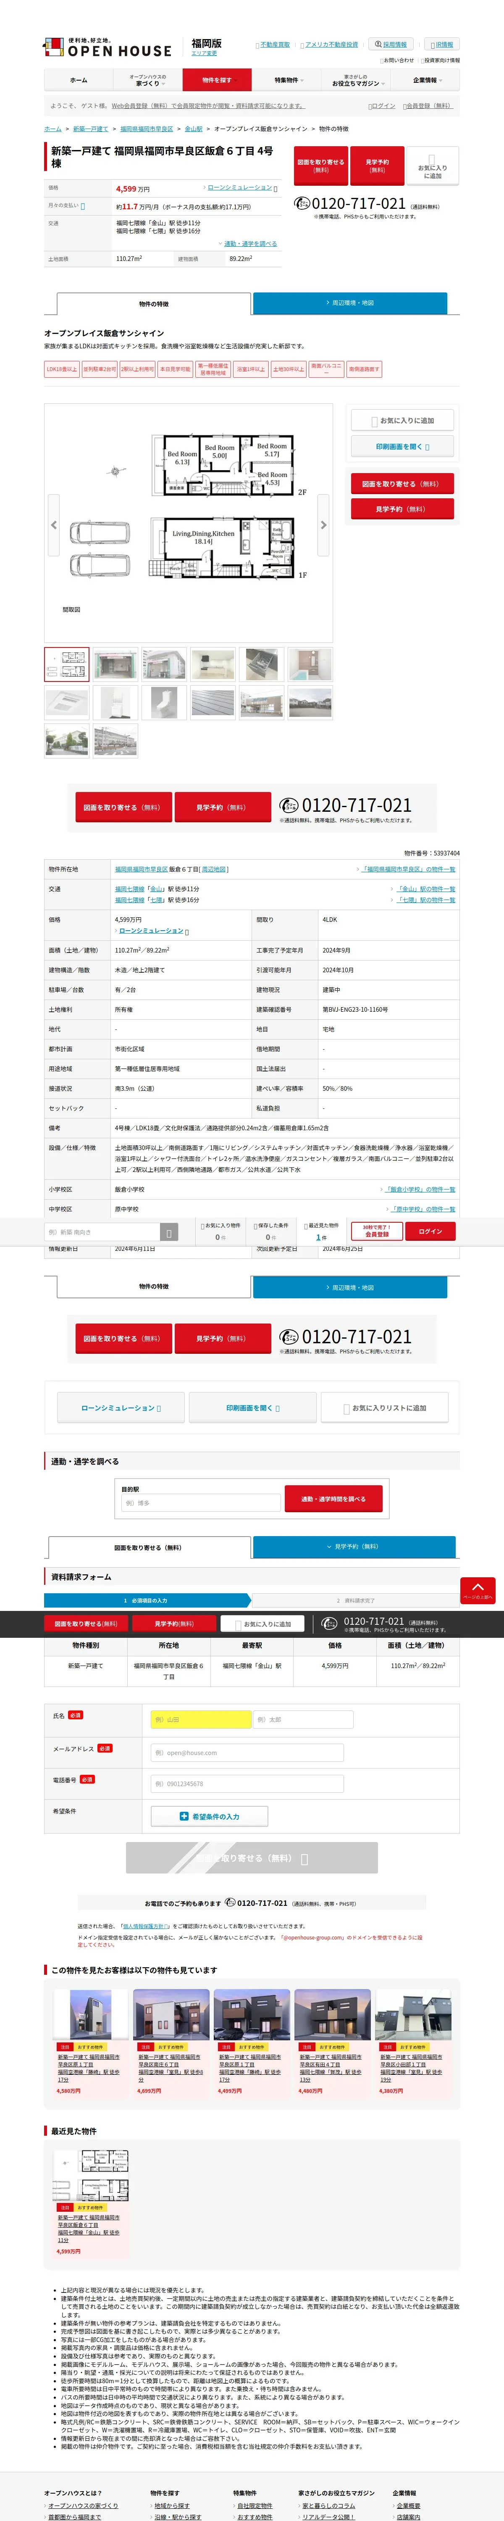504x2521 pixels.
Task: Click phone icon in dark floating bar
Action: (330, 1624)
